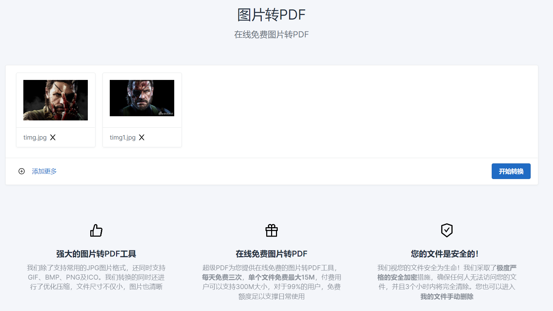Select the timg.jpg image thumbnail
The image size is (553, 311).
55,100
